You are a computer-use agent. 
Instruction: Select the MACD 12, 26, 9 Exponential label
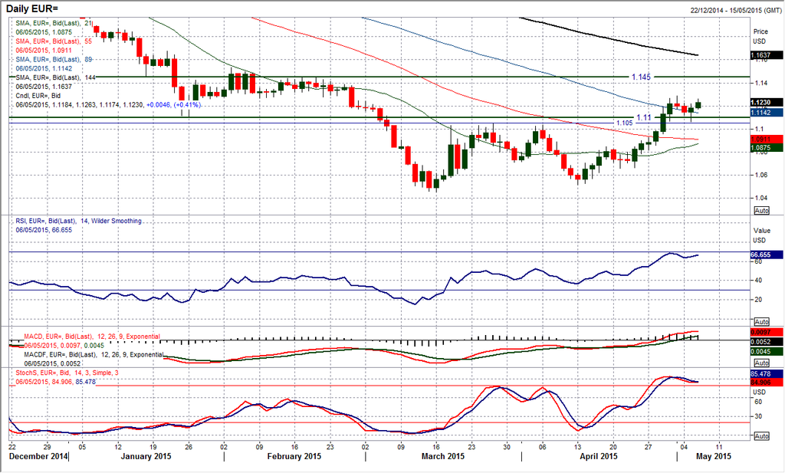92,337
